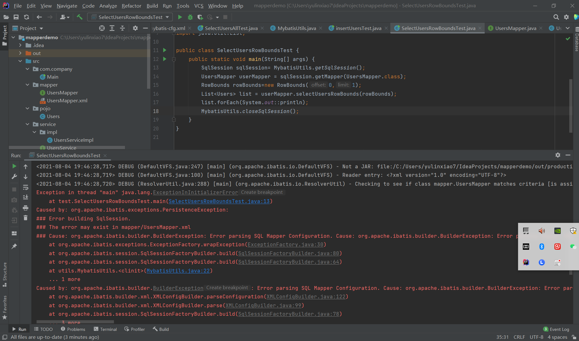Viewport: 579px width, 341px height.
Task: Click run gutter arrow on line 11
Action: [164, 50]
